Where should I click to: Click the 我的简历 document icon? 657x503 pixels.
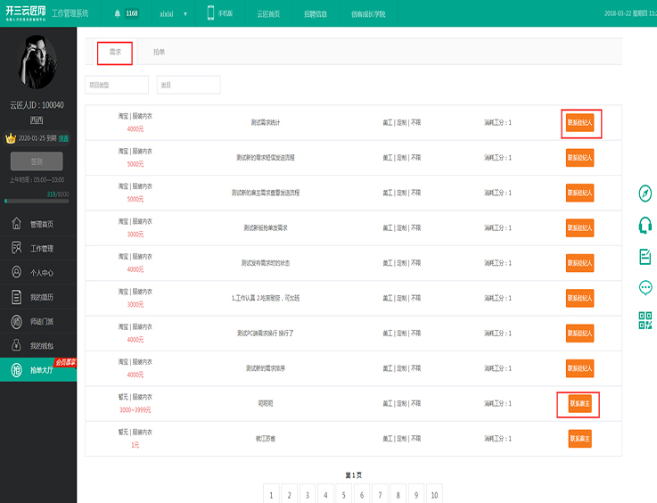[16, 297]
